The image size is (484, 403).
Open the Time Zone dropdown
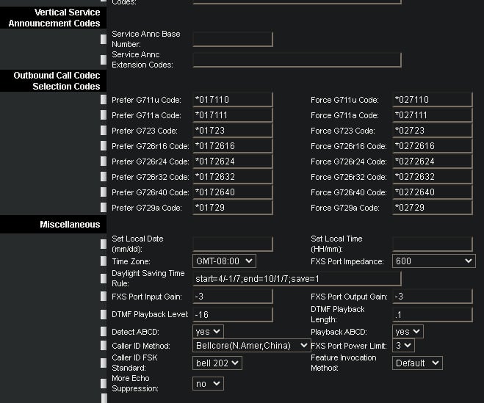tap(224, 261)
